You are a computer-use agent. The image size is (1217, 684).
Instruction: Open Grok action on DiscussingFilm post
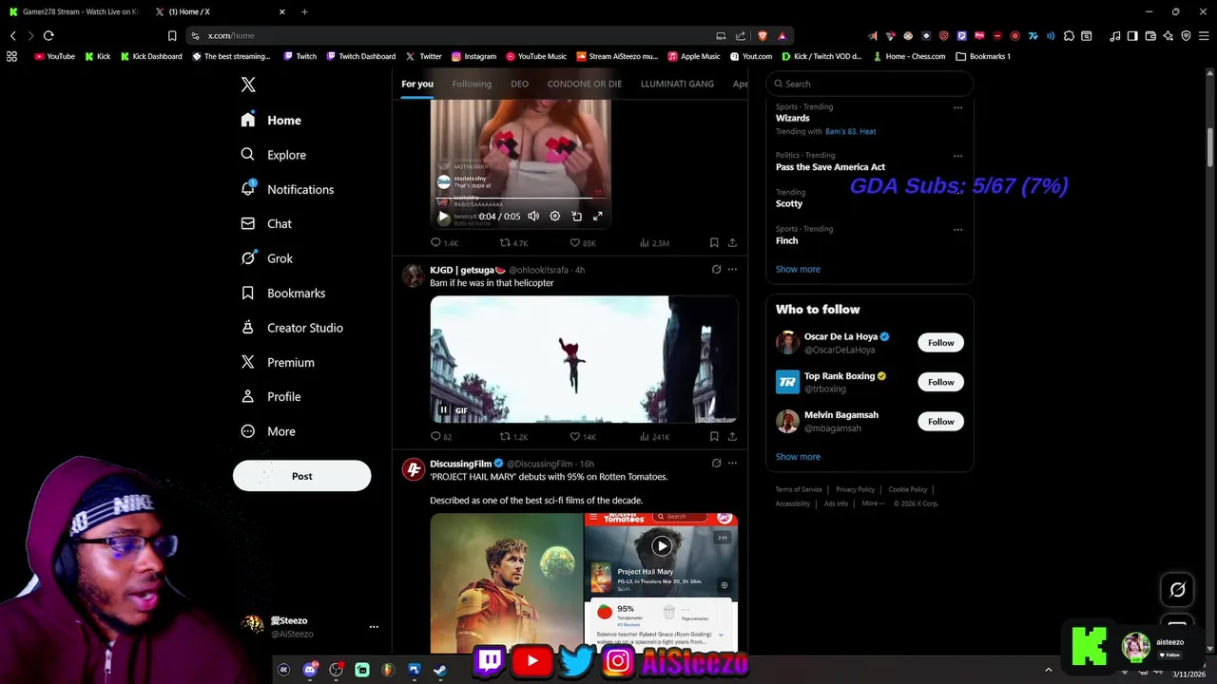716,464
